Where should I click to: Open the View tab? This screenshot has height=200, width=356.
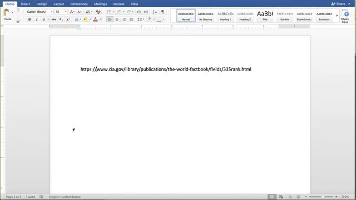point(134,4)
